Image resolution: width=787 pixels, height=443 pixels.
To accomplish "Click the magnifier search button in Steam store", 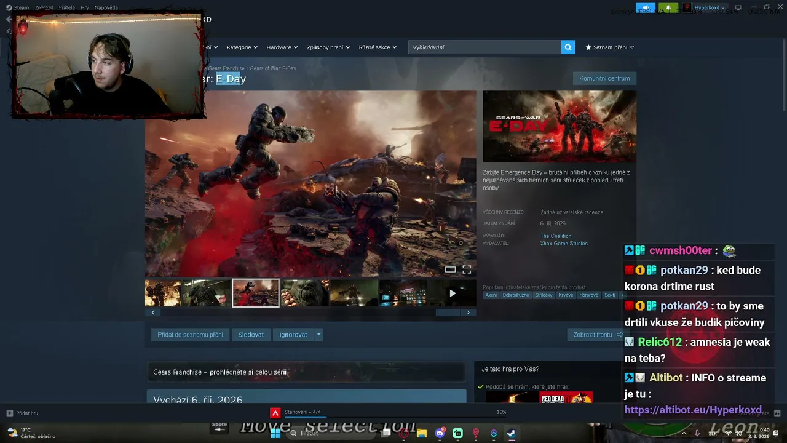I will pos(568,47).
